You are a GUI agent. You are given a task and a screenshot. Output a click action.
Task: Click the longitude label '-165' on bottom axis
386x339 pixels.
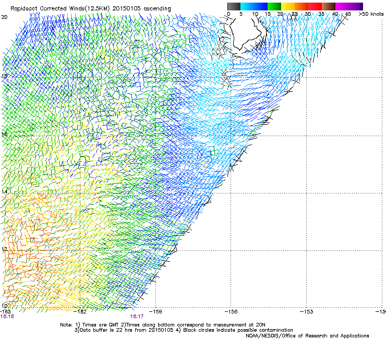click(x=5, y=312)
